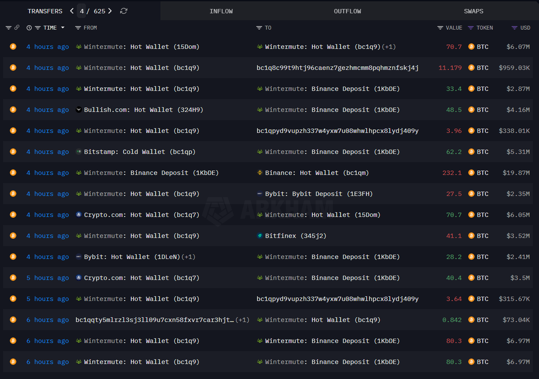This screenshot has width=539, height=379.
Task: Open Bitstamp: Cold Wallet (bc1qp) entity
Action: coord(139,152)
